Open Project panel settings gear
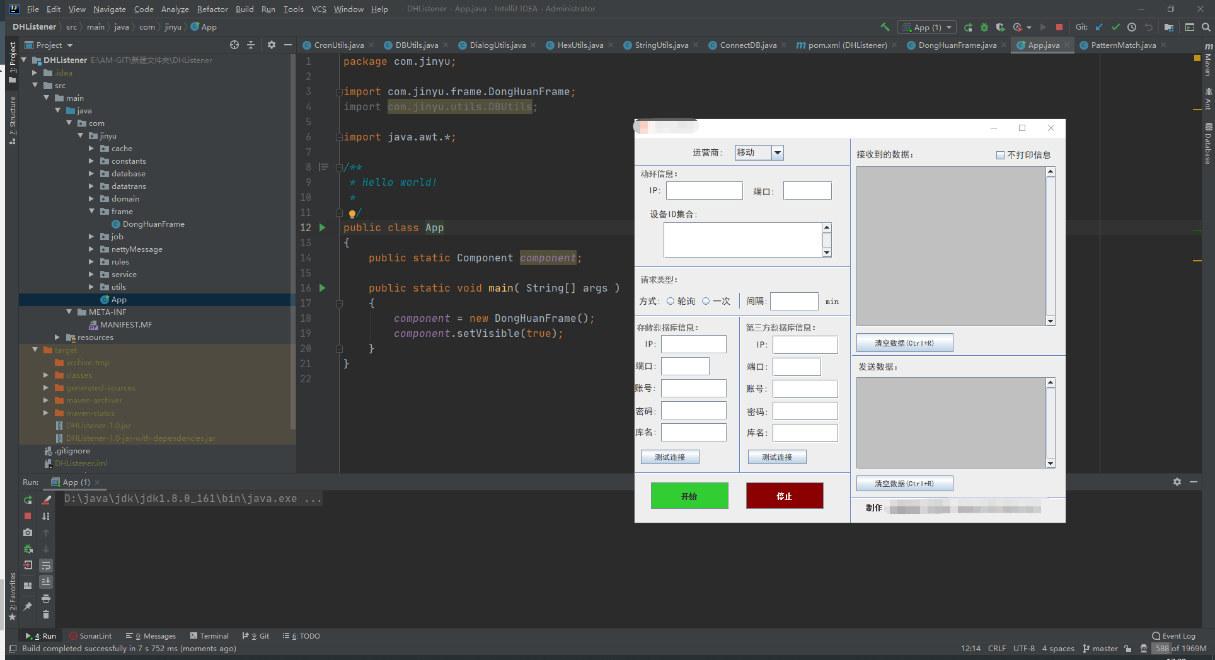Image resolution: width=1215 pixels, height=660 pixels. coord(272,45)
